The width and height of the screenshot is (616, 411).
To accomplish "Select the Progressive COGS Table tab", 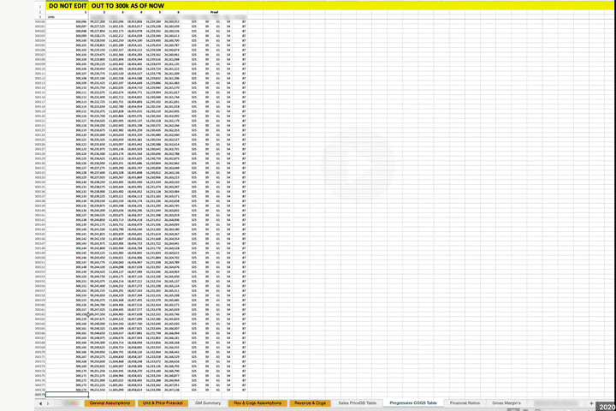I will pyautogui.click(x=413, y=402).
